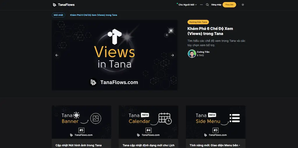
Task: Click Cường Trần's author avatar
Action: pos(192,54)
